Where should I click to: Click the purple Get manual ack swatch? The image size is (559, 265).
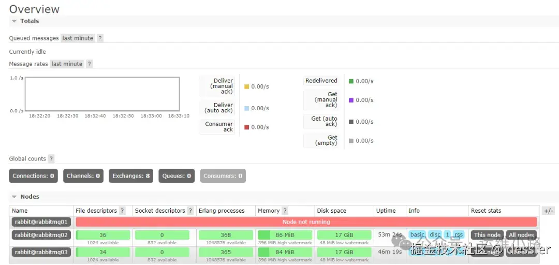(x=351, y=100)
